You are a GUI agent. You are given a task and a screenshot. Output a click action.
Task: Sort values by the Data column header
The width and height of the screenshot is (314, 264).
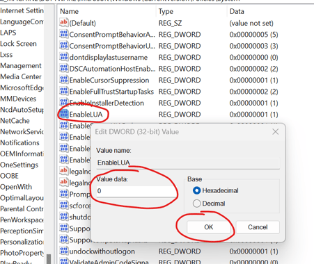(x=237, y=11)
